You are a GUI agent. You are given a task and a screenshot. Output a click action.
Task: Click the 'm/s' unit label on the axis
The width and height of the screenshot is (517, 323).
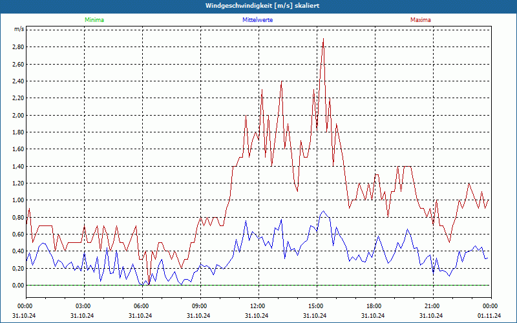tap(19, 29)
